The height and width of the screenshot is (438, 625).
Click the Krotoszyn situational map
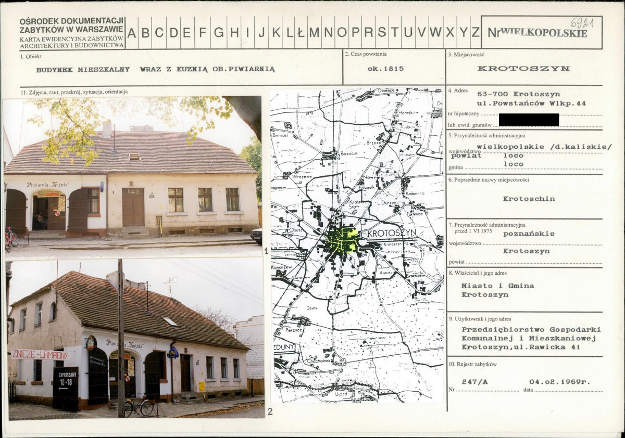click(357, 245)
